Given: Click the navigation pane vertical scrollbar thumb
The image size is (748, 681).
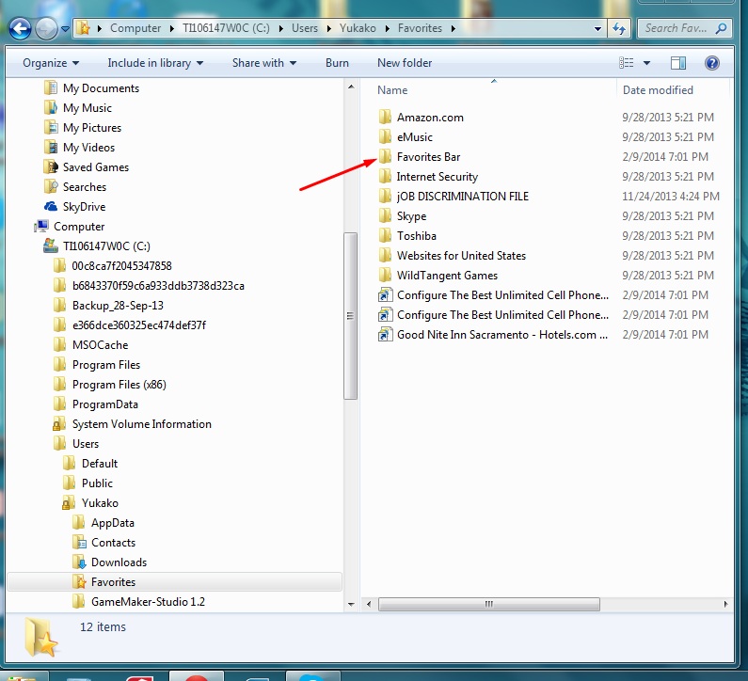Looking at the screenshot, I should 351,316.
